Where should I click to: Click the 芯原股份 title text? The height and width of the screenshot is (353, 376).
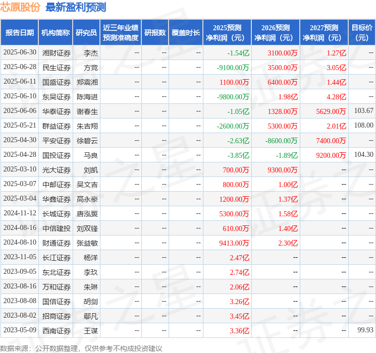coord(21,7)
